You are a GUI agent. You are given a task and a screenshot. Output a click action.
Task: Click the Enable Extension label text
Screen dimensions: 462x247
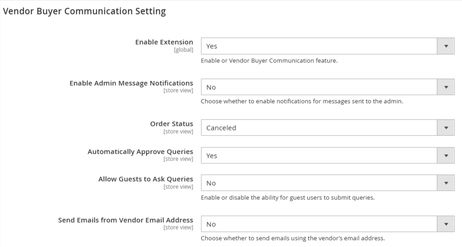tap(164, 42)
